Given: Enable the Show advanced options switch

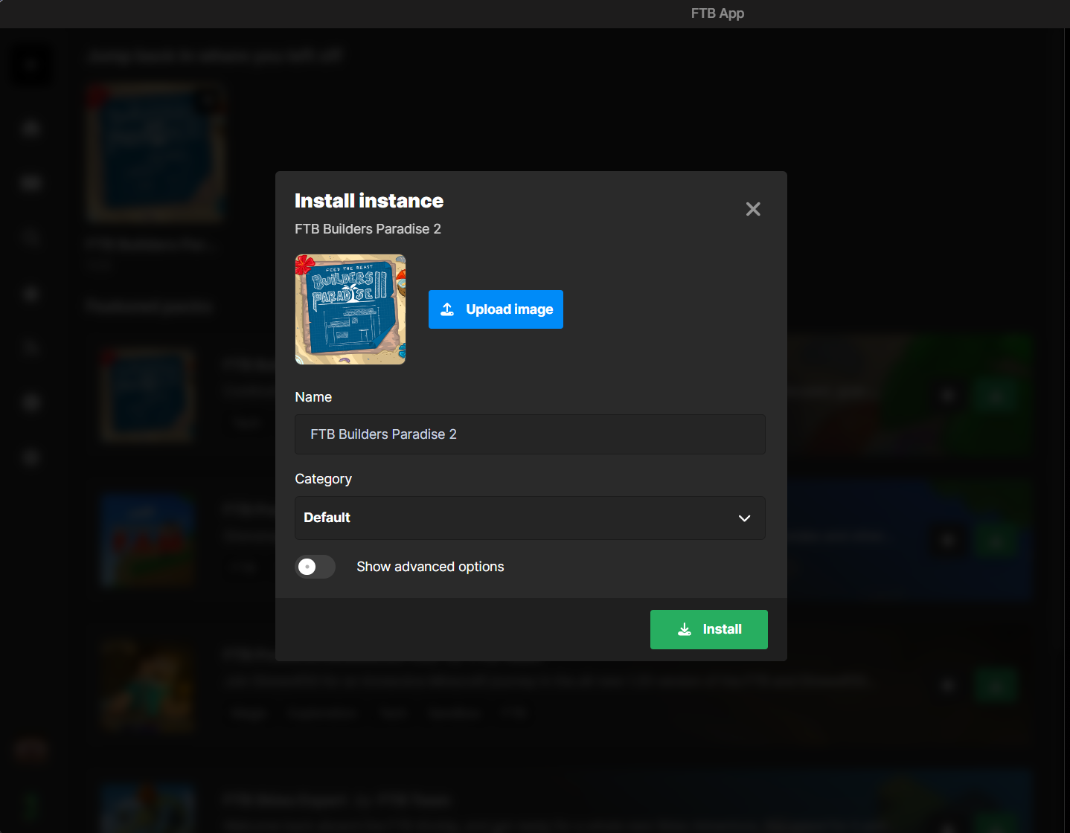Looking at the screenshot, I should point(315,567).
